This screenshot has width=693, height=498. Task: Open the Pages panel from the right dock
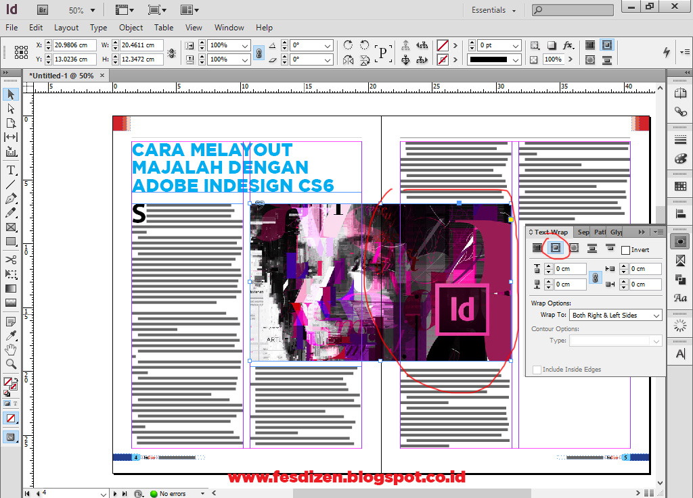(679, 93)
